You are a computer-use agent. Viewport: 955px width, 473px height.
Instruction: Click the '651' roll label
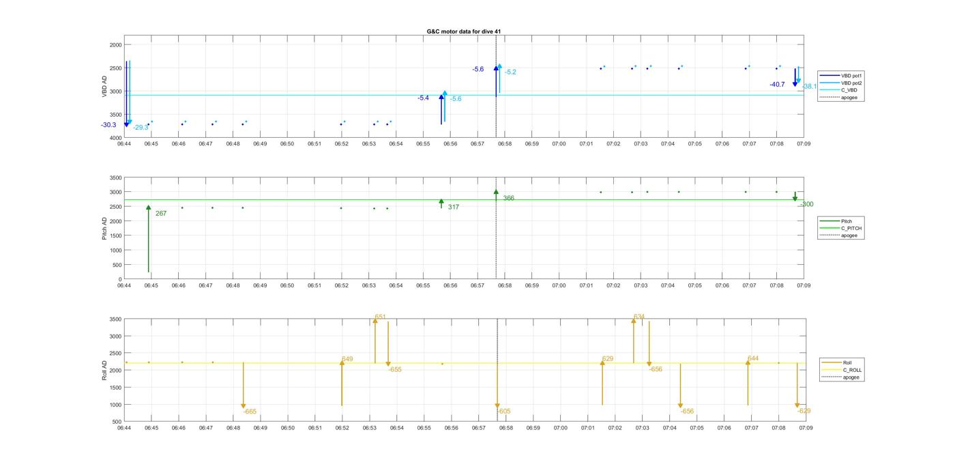(x=380, y=317)
